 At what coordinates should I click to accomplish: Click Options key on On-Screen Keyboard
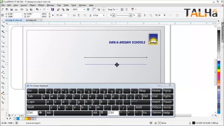point(156,113)
